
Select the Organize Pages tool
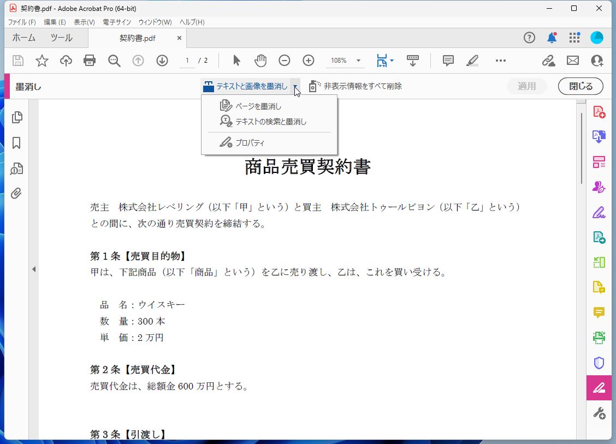click(599, 162)
